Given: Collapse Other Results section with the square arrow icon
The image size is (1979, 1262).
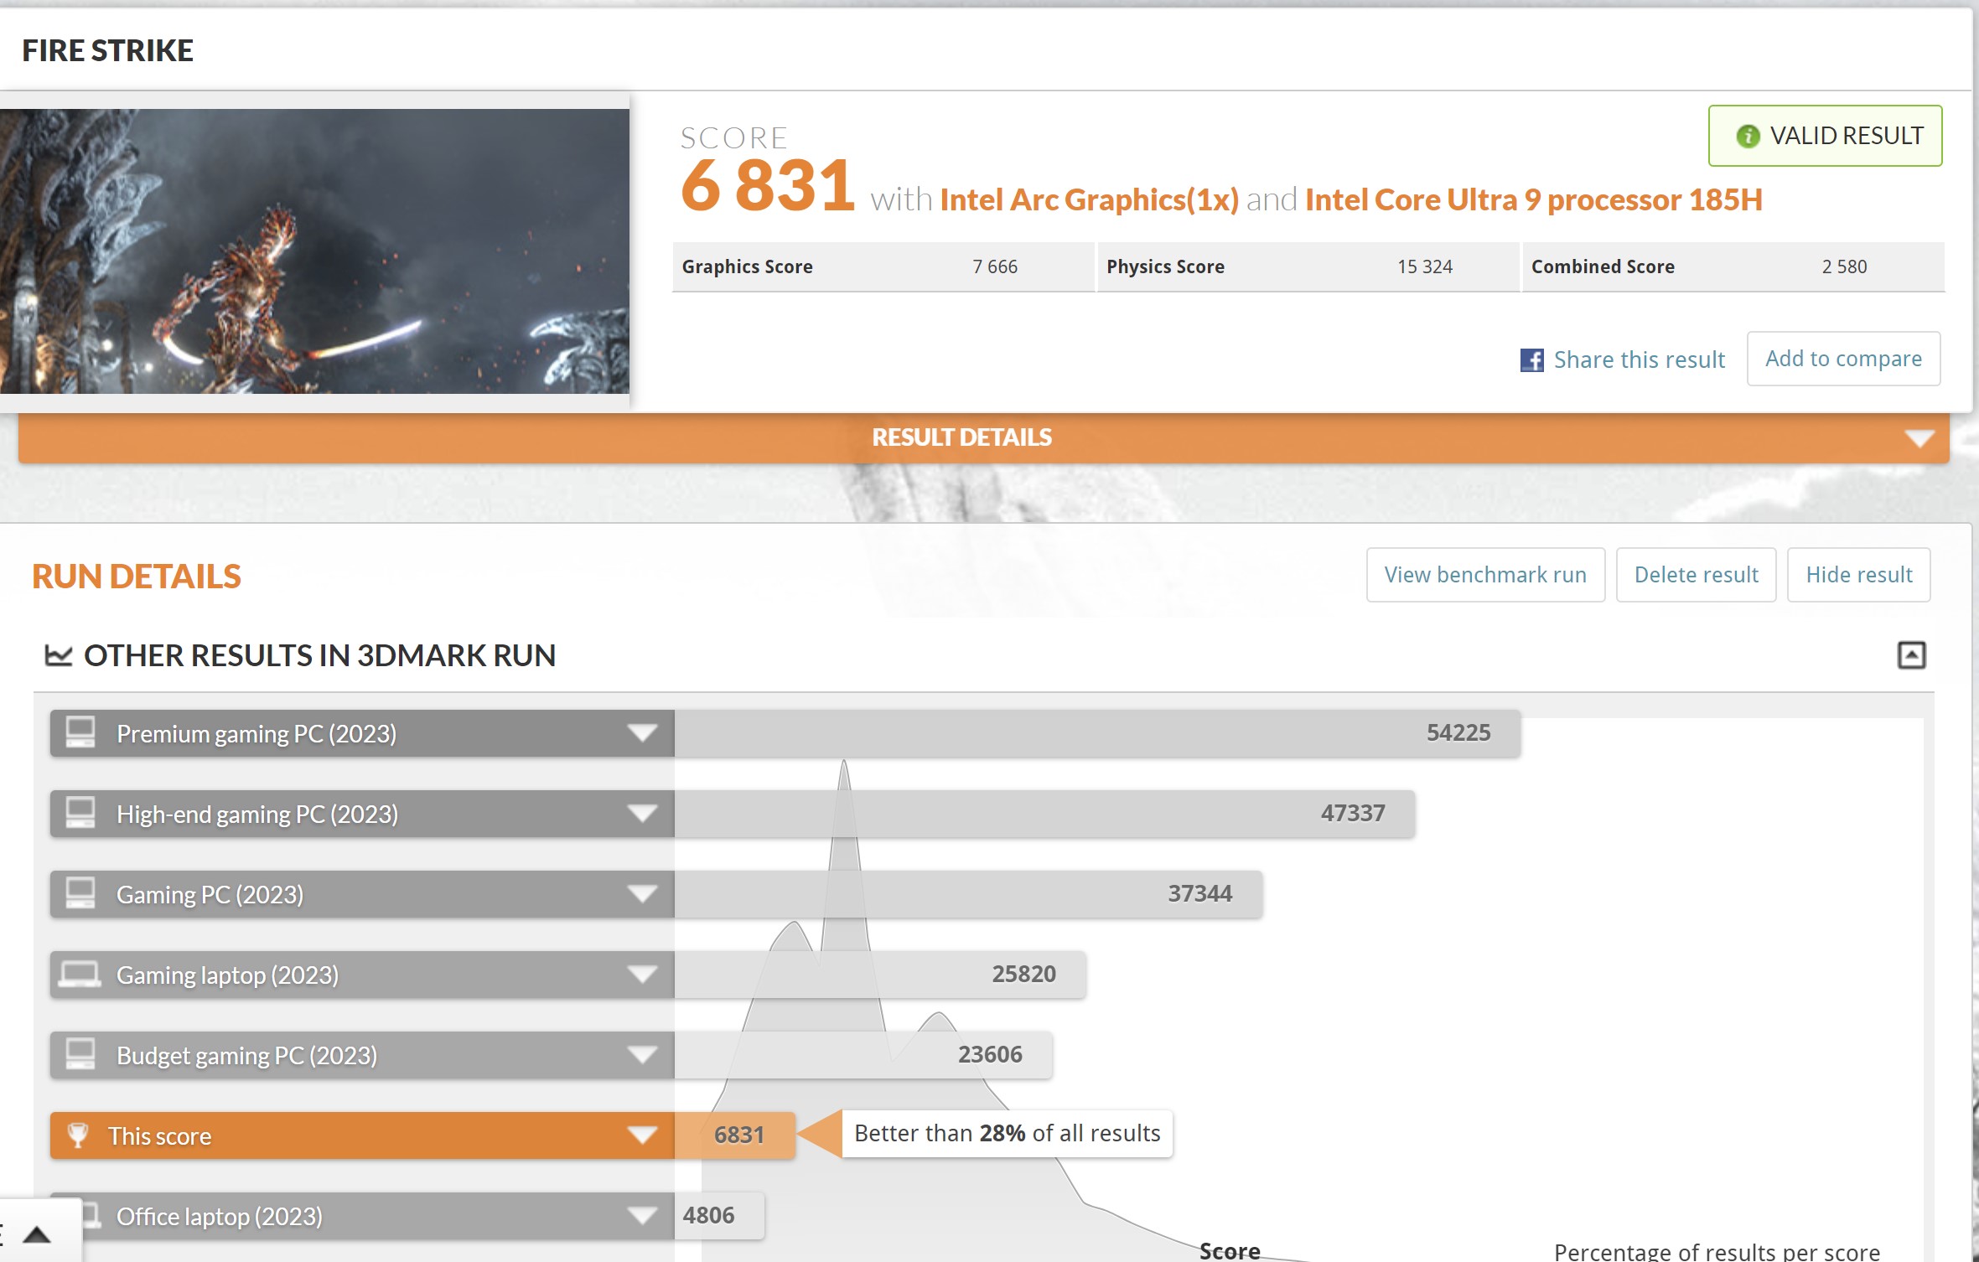Looking at the screenshot, I should (1911, 655).
